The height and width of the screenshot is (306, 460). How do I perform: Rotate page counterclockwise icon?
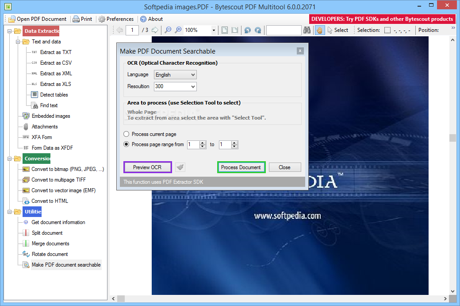248,30
